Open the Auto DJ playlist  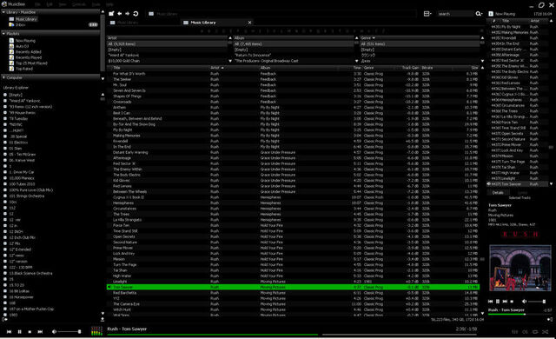22,46
